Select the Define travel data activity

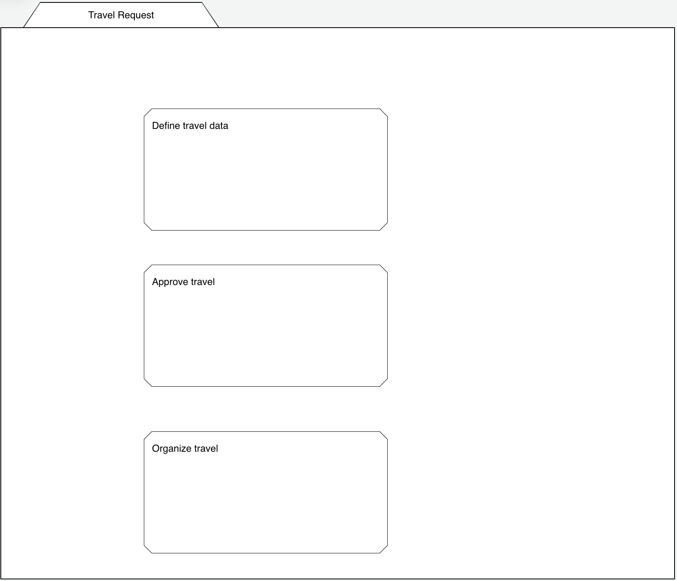266,169
